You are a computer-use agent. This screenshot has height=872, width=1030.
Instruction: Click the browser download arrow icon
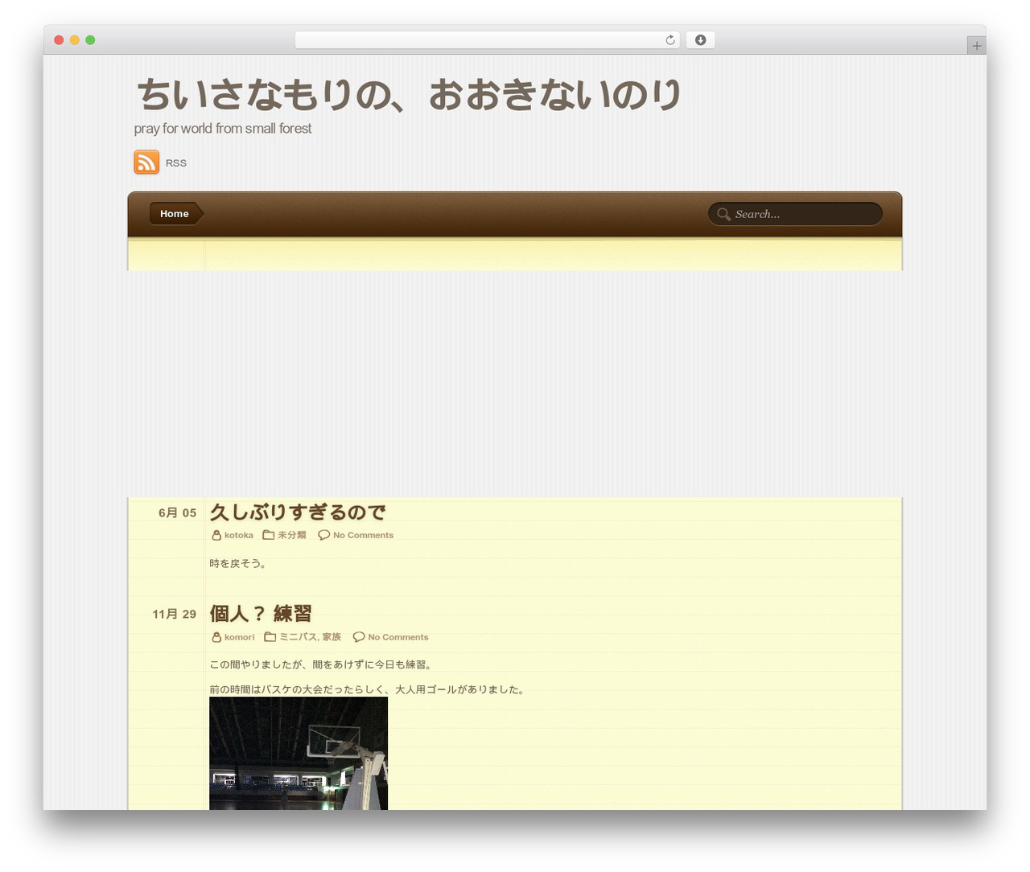[x=700, y=40]
